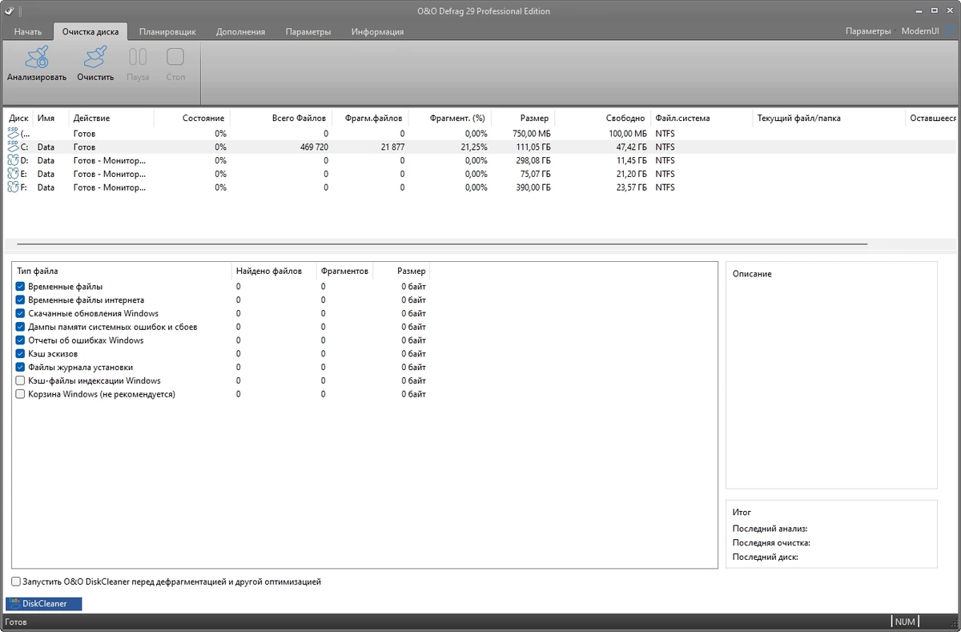Click the 21,25% fragmentation value

(474, 147)
